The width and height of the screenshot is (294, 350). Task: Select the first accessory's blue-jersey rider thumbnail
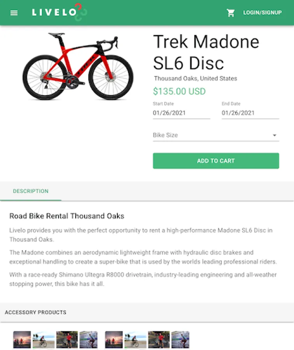88,339
